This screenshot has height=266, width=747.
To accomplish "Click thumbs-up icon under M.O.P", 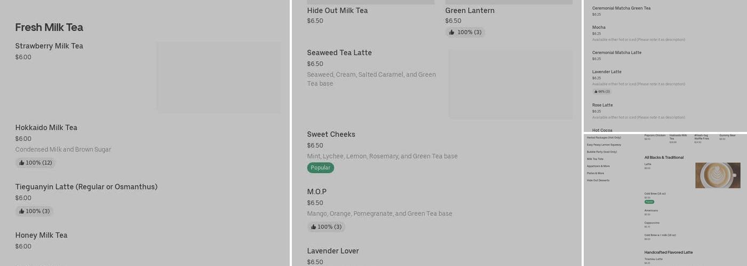I will (313, 227).
